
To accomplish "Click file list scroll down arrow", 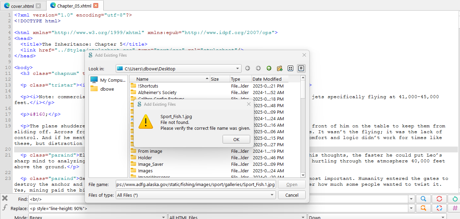I will pos(303,175).
